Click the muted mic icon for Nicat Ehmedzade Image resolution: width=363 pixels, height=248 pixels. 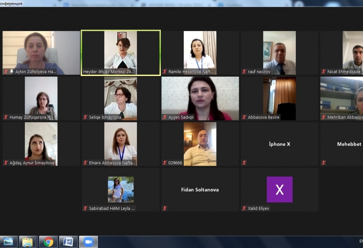click(323, 72)
